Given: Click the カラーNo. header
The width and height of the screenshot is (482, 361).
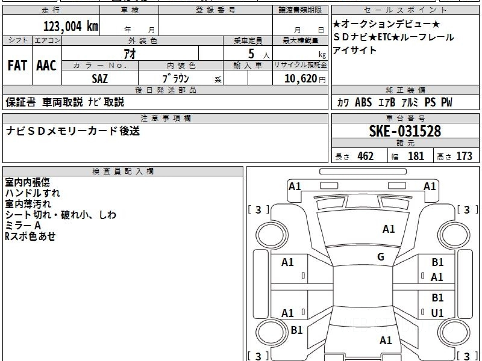Looking at the screenshot, I should (100, 65).
